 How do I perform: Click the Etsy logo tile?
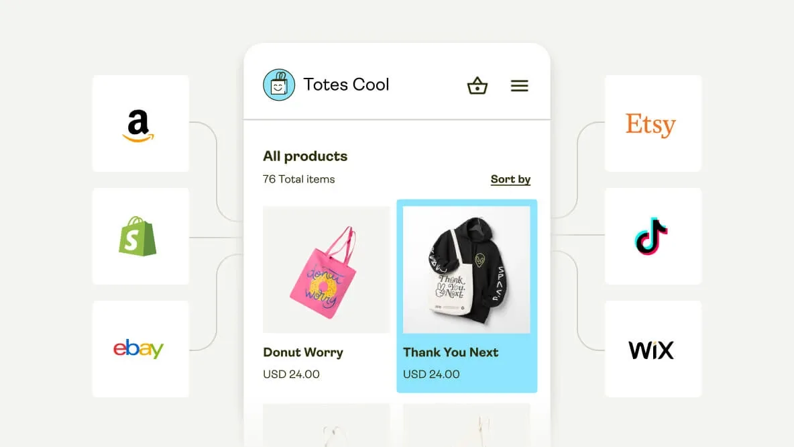point(653,123)
